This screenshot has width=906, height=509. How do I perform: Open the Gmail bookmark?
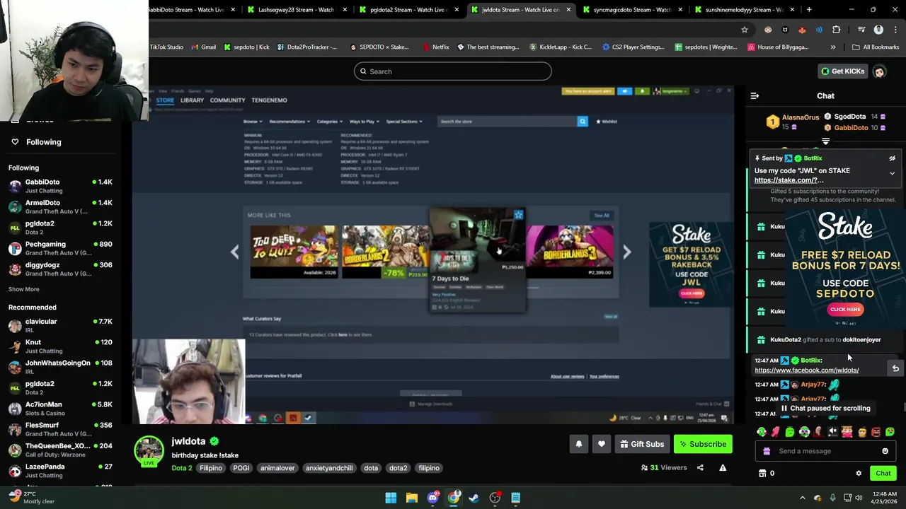pyautogui.click(x=202, y=47)
